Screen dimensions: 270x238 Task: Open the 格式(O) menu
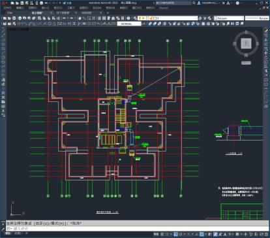click(x=58, y=8)
